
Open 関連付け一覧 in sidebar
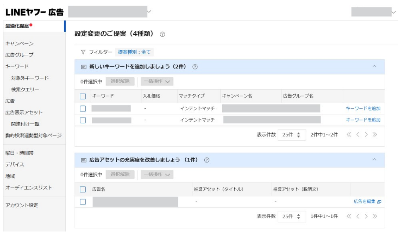coord(25,124)
